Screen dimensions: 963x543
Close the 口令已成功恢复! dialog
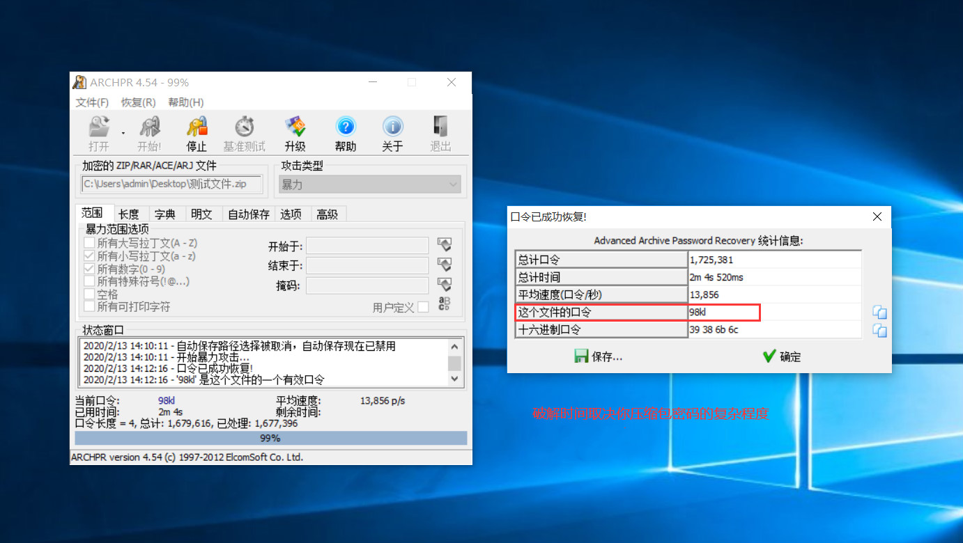[877, 217]
